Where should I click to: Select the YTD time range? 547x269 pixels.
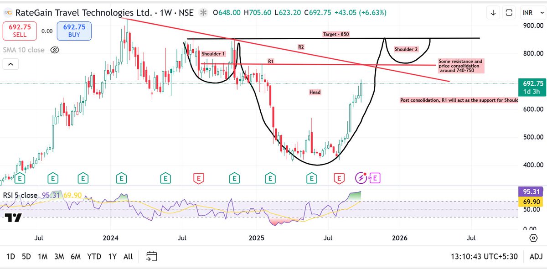pos(94,256)
